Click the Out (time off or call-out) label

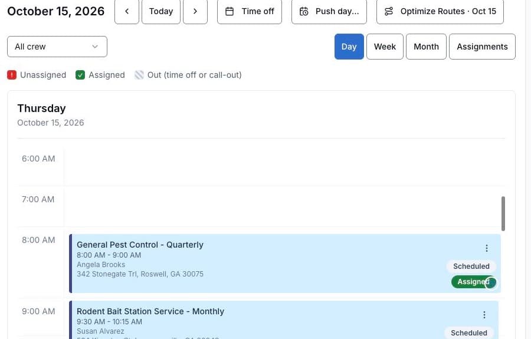click(x=194, y=75)
